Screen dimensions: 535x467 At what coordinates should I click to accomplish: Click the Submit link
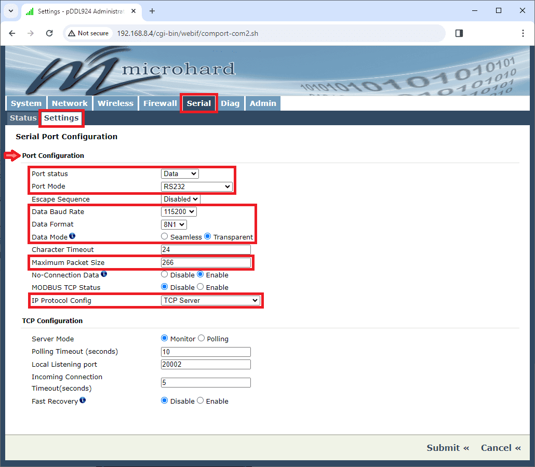coord(447,448)
